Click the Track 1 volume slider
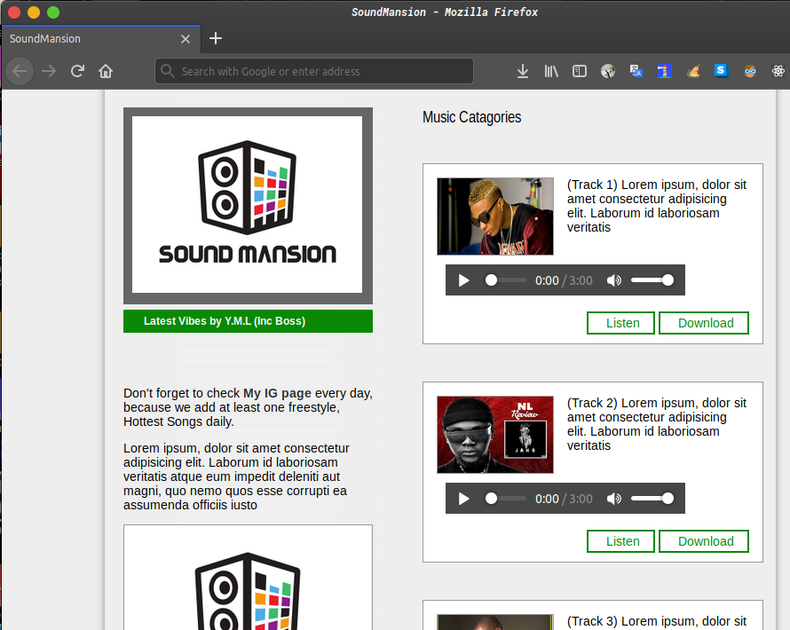The height and width of the screenshot is (630, 790). click(x=652, y=280)
